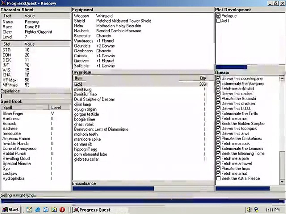Toggle Placate the Imps checkbox
The height and width of the screenshot is (214, 286).
tap(218, 169)
